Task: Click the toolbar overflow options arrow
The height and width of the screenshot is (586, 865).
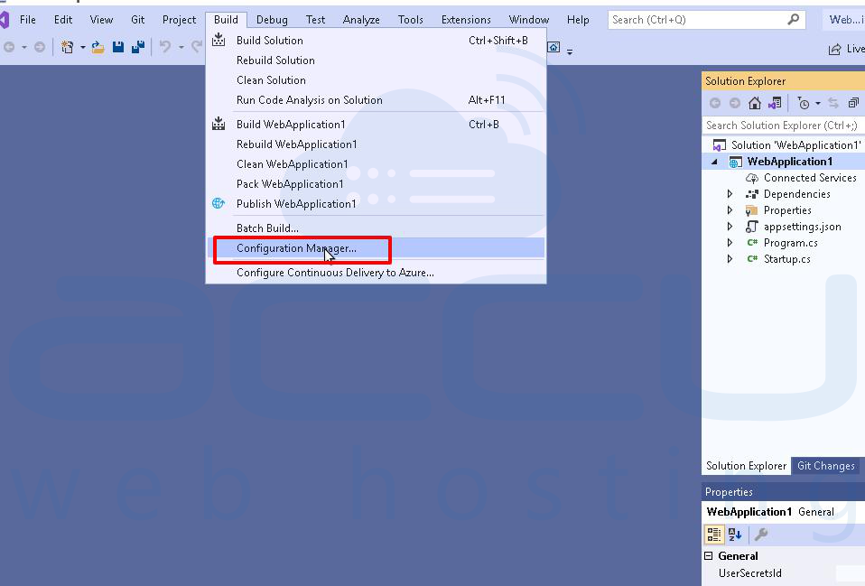Action: coord(570,51)
